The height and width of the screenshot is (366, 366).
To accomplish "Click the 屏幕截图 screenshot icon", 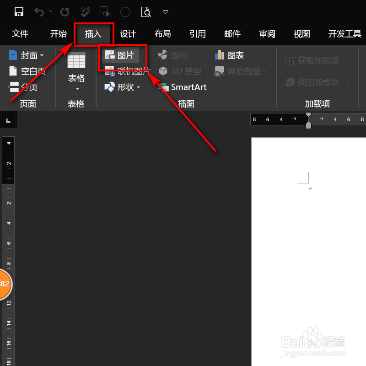I will click(x=219, y=71).
